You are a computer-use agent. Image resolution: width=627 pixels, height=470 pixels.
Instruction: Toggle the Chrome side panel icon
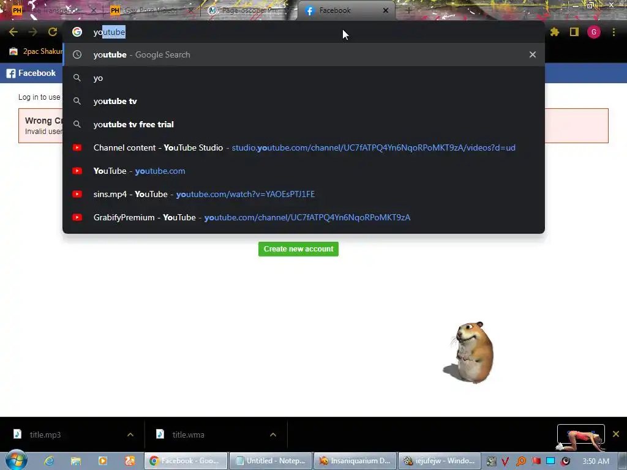pos(574,32)
